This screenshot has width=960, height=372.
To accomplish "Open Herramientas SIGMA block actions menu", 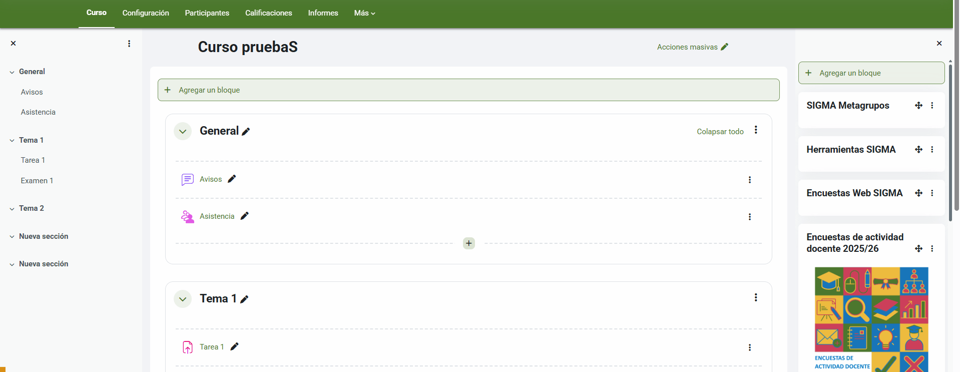I will pyautogui.click(x=932, y=150).
